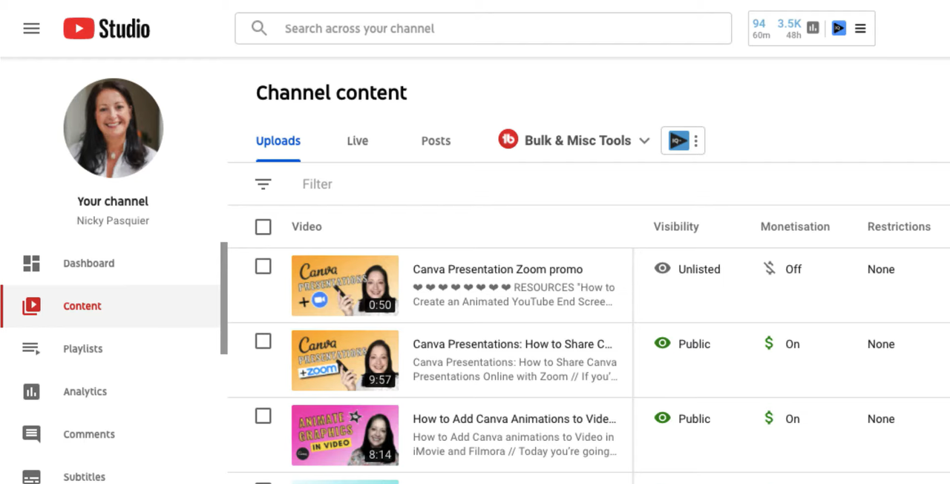
Task: Click Nicky Pasquier channel name
Action: click(113, 221)
